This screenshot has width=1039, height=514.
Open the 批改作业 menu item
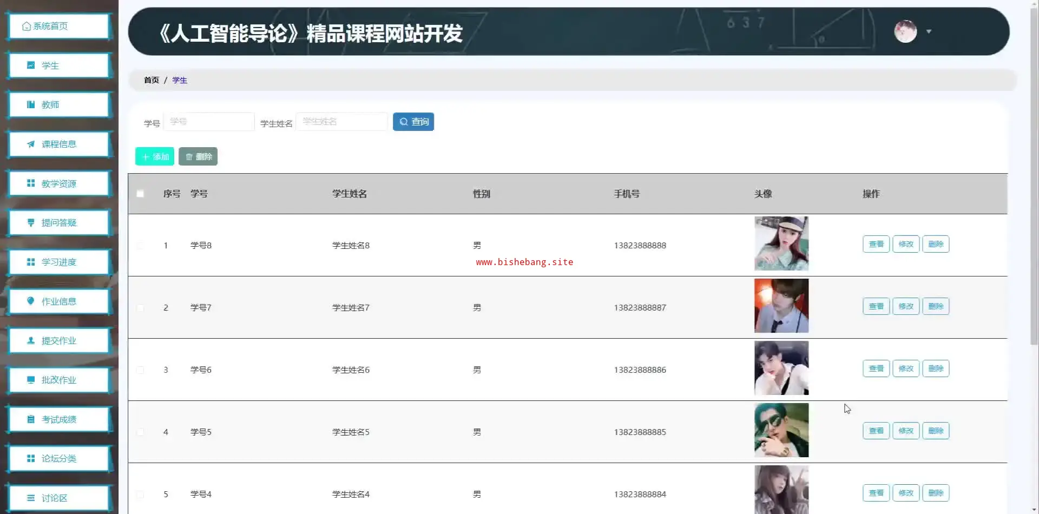[x=60, y=380]
